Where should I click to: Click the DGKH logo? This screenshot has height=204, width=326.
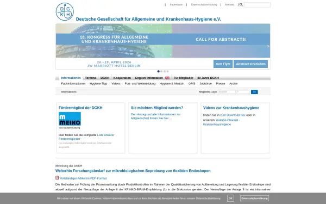click(65, 11)
